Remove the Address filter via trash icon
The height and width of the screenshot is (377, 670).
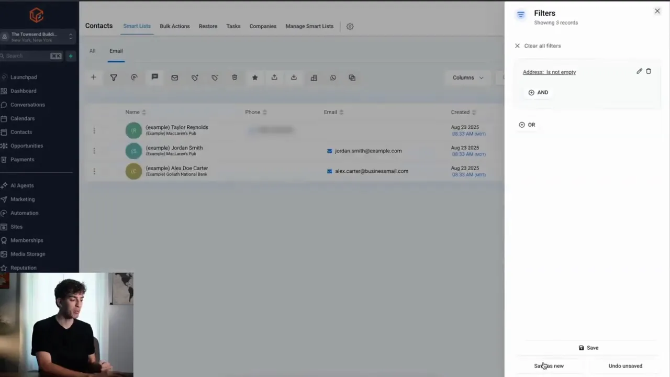(649, 71)
